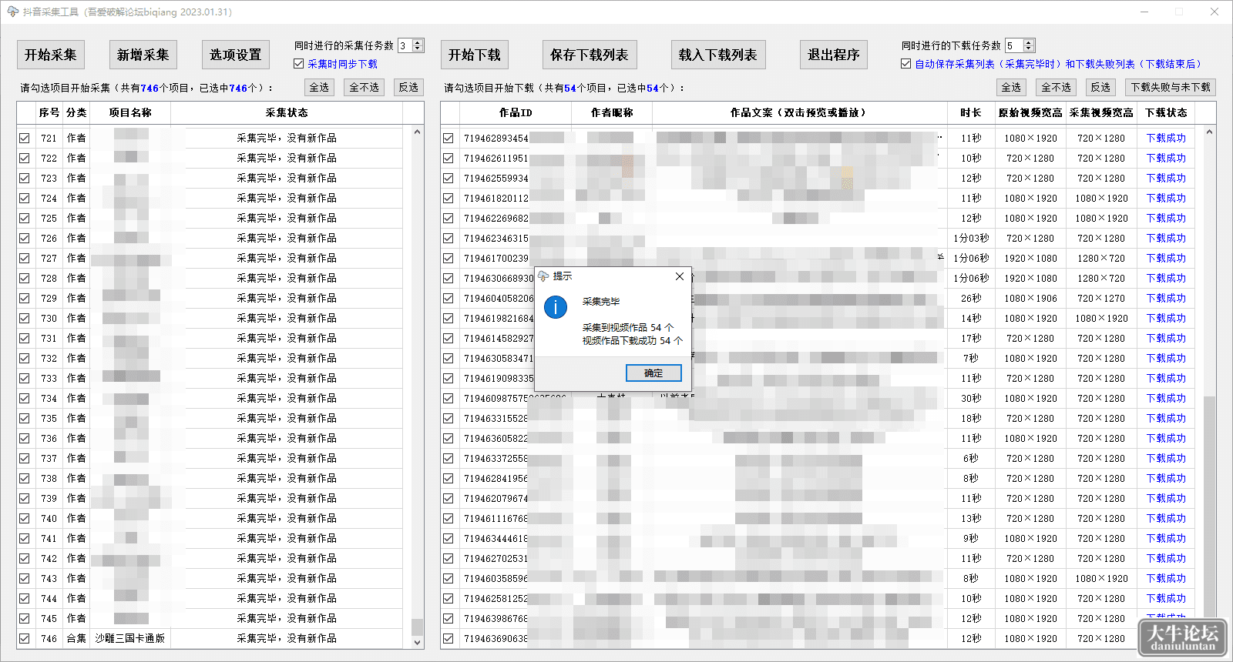The image size is (1233, 662).
Task: Click the collection list scrollbar up arrow
Action: [417, 132]
